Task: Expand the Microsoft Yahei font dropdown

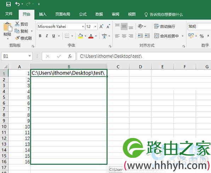Action: (83, 27)
